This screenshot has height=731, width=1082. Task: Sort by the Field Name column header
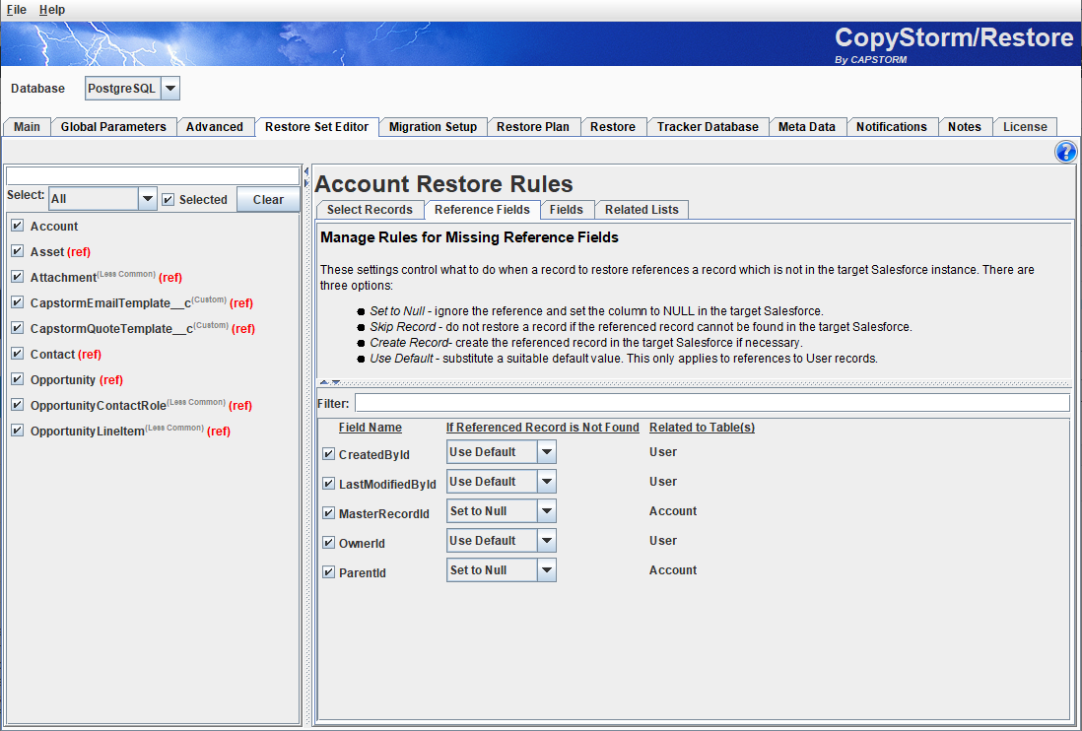(370, 428)
